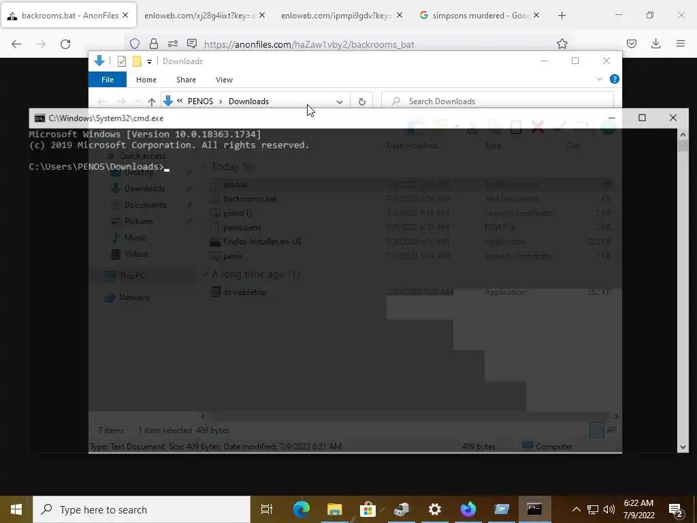Open site permissions icon in address bar
The image size is (697, 523).
[x=172, y=44]
